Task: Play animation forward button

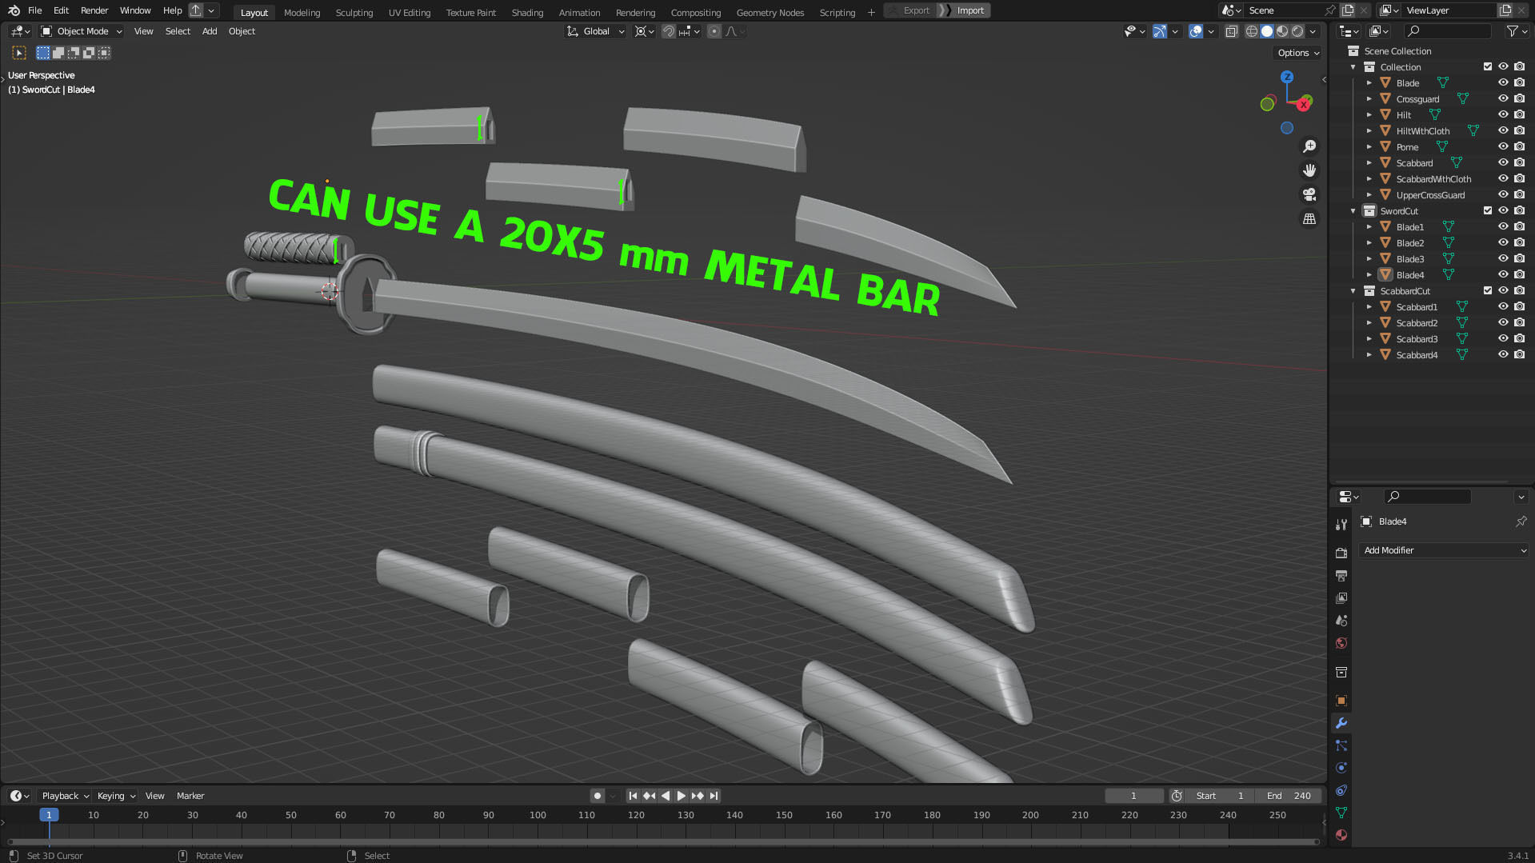Action: [x=682, y=796]
